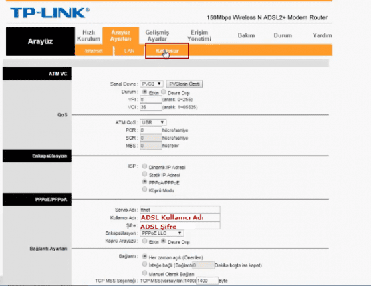This screenshot has height=286, width=371.
Task: Expand the ATM QoS UBR dropdown
Action: (153, 122)
